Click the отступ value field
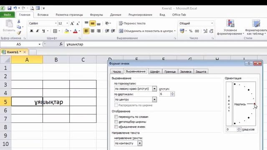Screen dimensions: 267x150 coord(165,94)
